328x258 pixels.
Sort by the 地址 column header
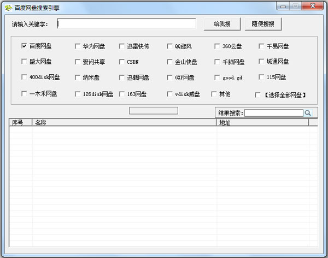tap(262, 123)
